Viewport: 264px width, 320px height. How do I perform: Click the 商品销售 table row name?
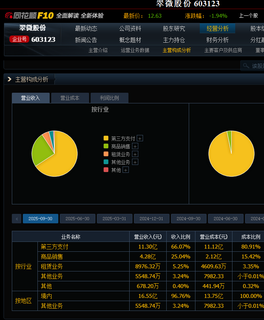click(52, 256)
